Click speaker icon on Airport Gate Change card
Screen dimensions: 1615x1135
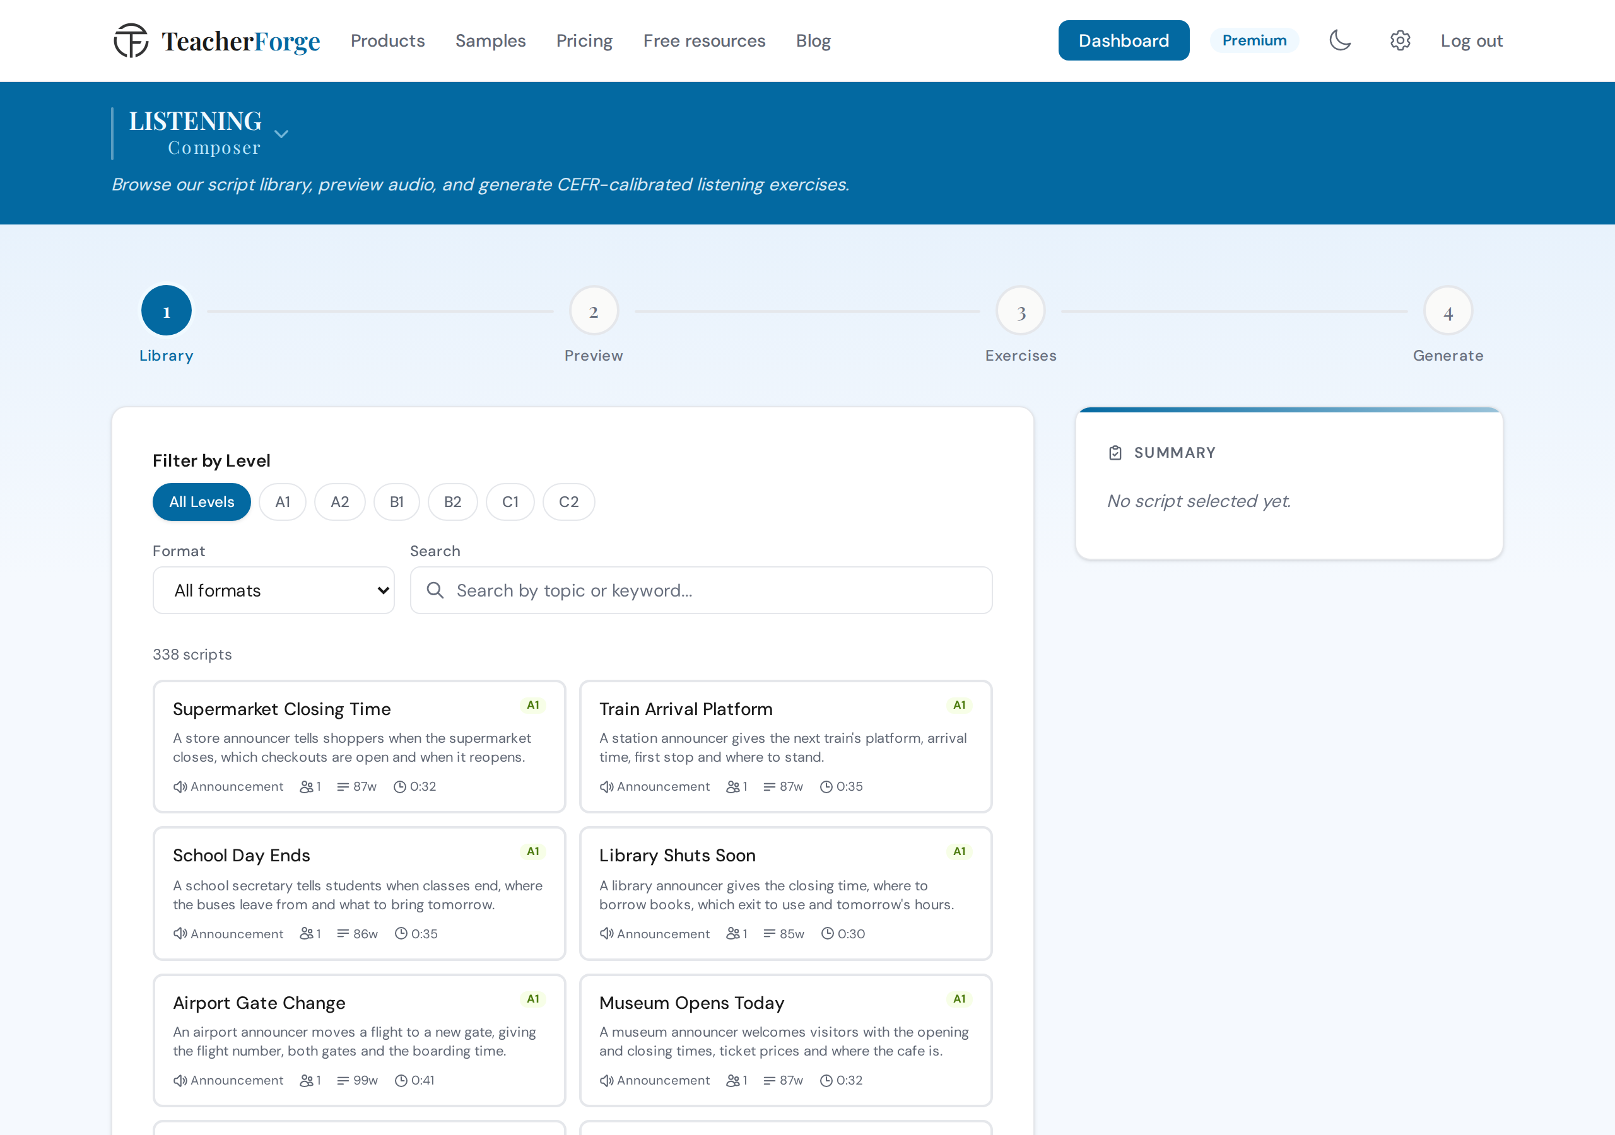(x=180, y=1080)
